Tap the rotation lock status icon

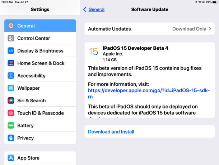(203, 2)
